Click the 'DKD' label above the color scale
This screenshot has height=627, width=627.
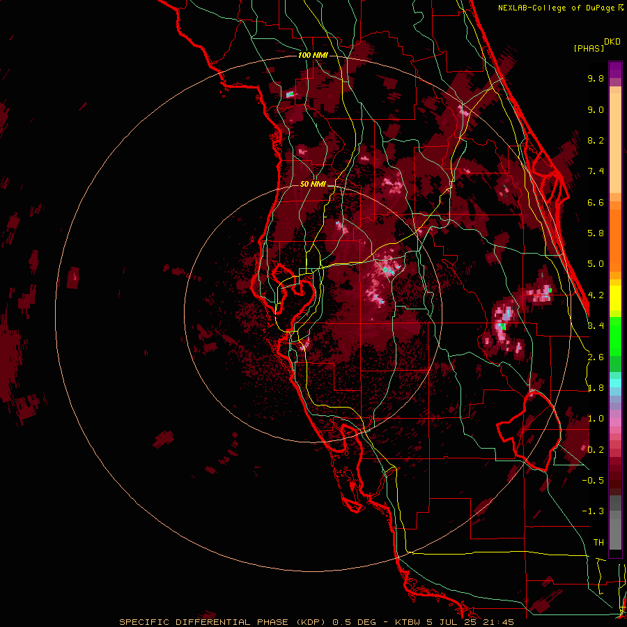click(612, 42)
